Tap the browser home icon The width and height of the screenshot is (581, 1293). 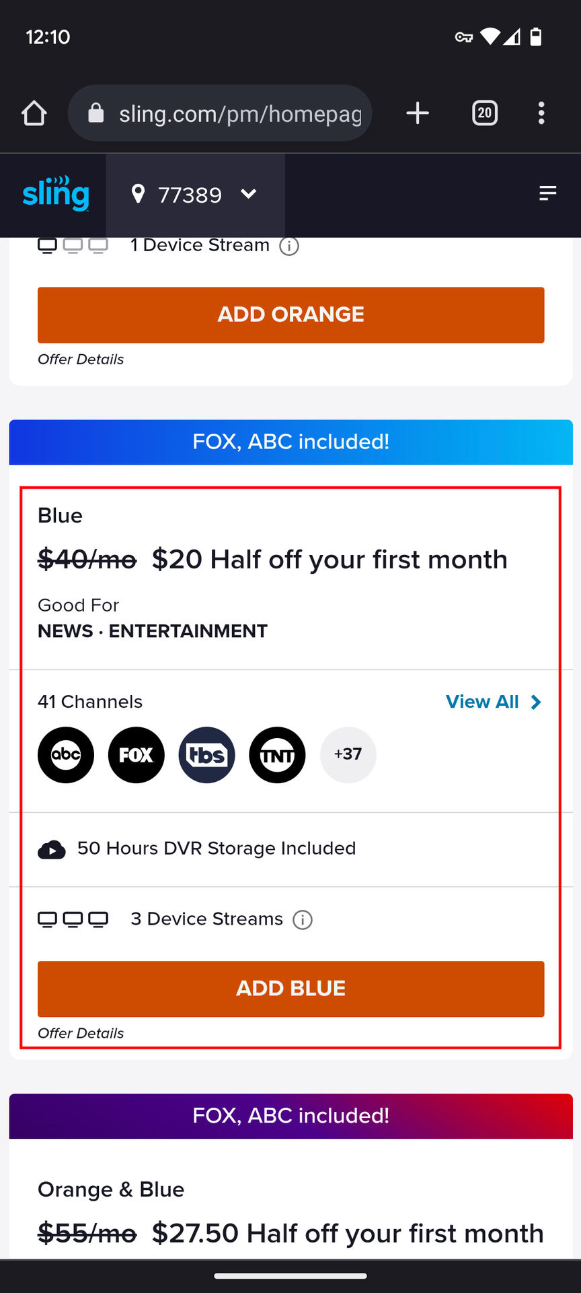coord(34,113)
